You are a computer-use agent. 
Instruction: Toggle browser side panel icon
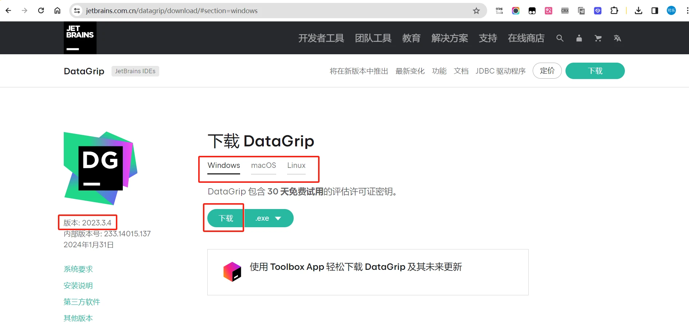655,11
